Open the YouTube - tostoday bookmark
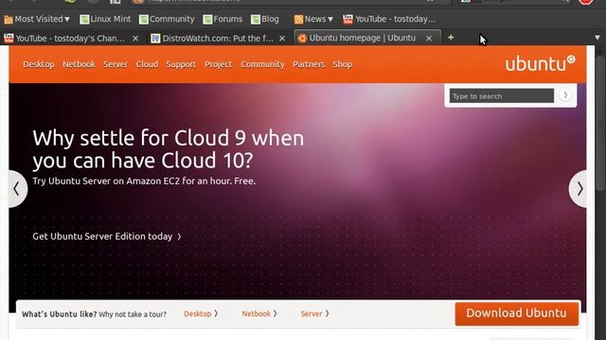606x340 pixels. [389, 19]
